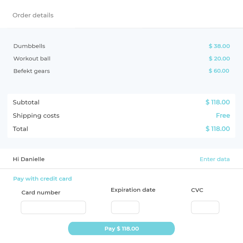
Task: Click into the Expiration date field
Action: click(125, 207)
